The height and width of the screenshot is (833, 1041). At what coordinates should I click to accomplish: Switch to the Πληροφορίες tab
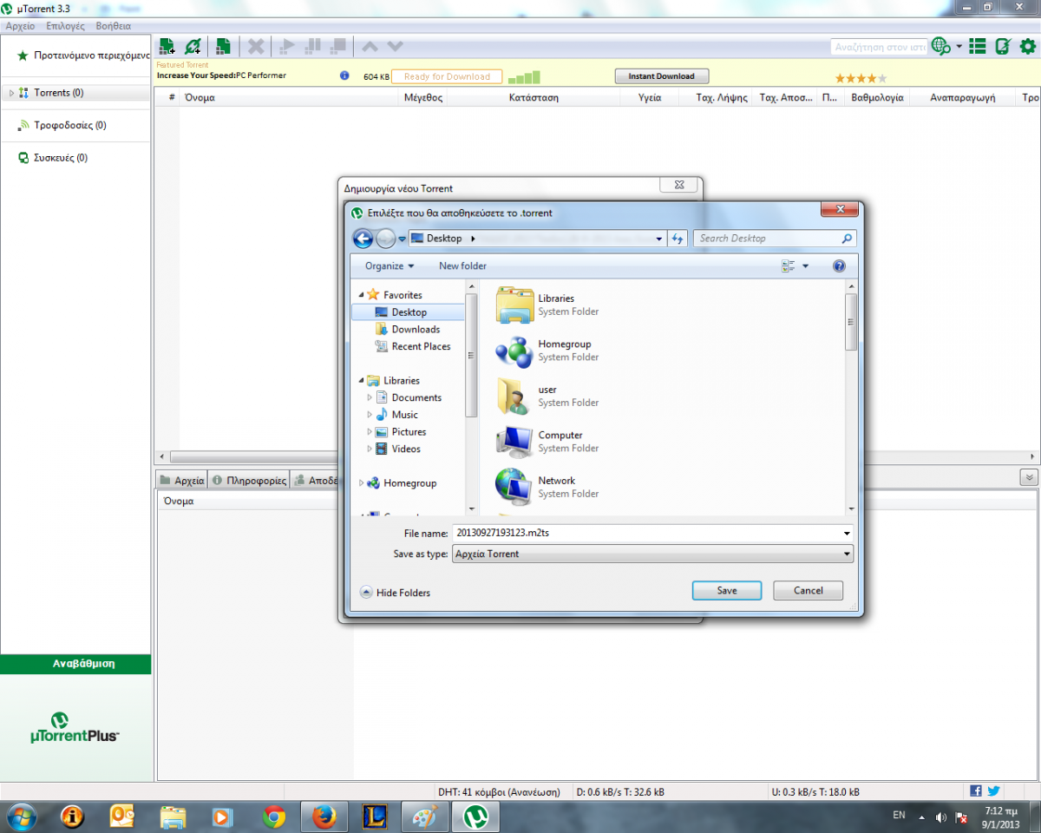point(249,480)
